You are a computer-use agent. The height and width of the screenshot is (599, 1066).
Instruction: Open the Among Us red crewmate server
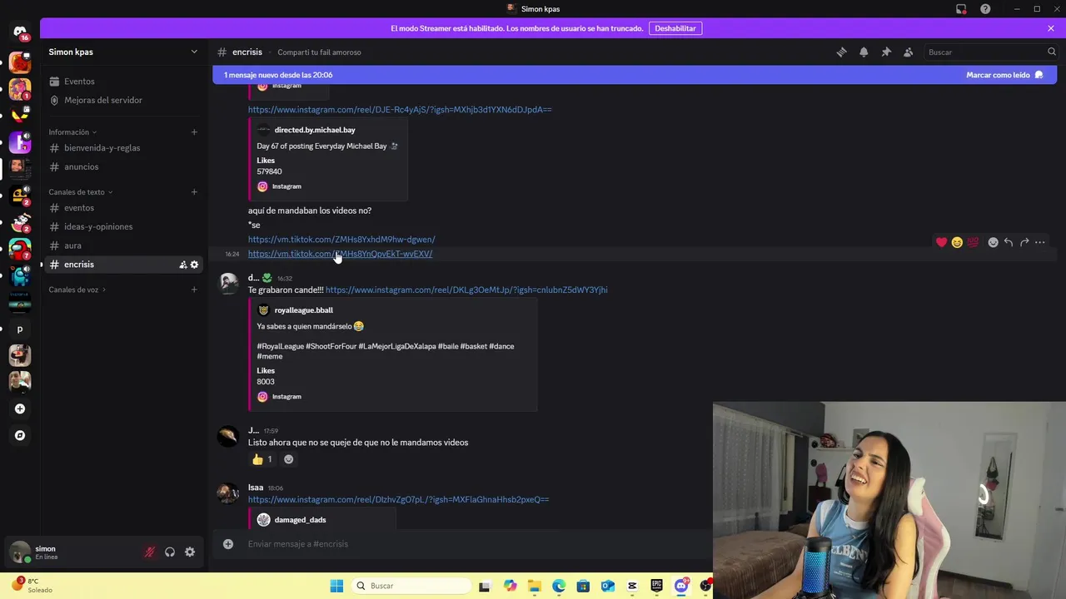coord(20,249)
